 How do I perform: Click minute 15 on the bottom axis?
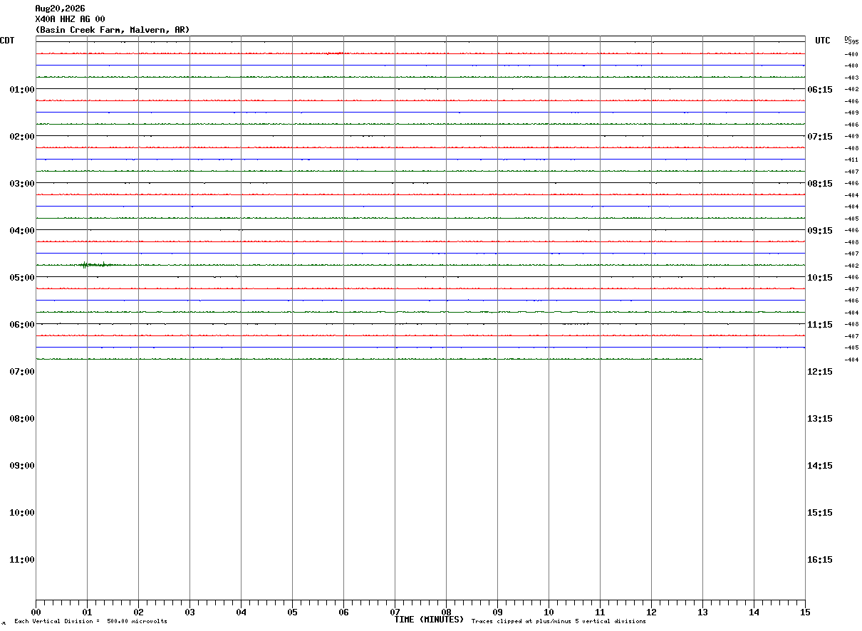pyautogui.click(x=805, y=612)
